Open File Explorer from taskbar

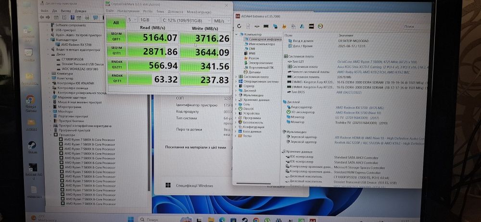[211, 220]
